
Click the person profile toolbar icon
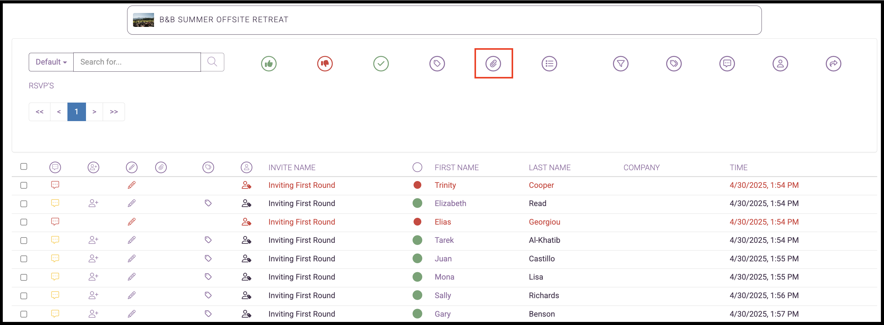[780, 63]
